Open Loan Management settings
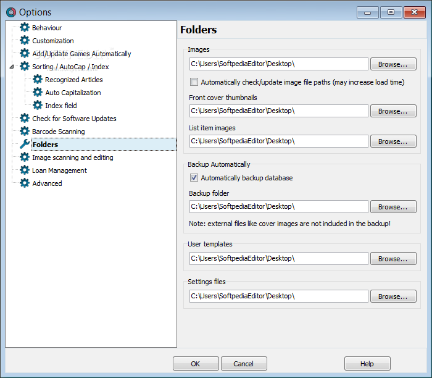This screenshot has height=378, width=432. click(59, 170)
